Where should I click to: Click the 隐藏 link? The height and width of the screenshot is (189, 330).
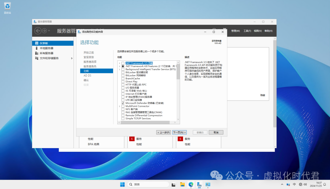click(x=262, y=95)
